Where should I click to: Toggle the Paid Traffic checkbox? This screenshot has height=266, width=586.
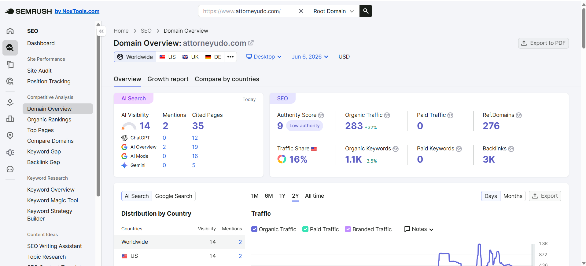click(305, 229)
